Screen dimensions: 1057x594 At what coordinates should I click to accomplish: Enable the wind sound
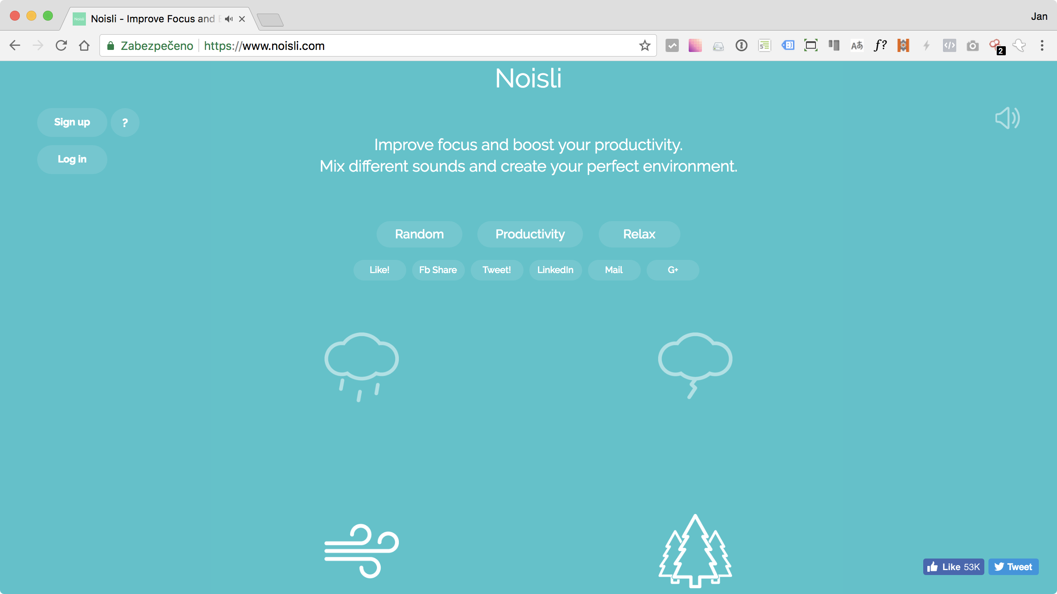361,551
